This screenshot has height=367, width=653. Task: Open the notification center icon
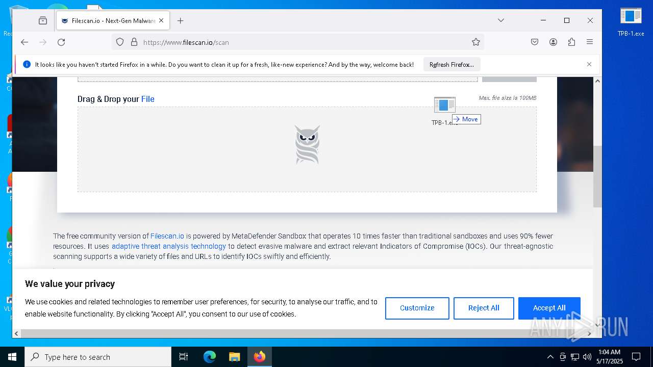pos(636,357)
